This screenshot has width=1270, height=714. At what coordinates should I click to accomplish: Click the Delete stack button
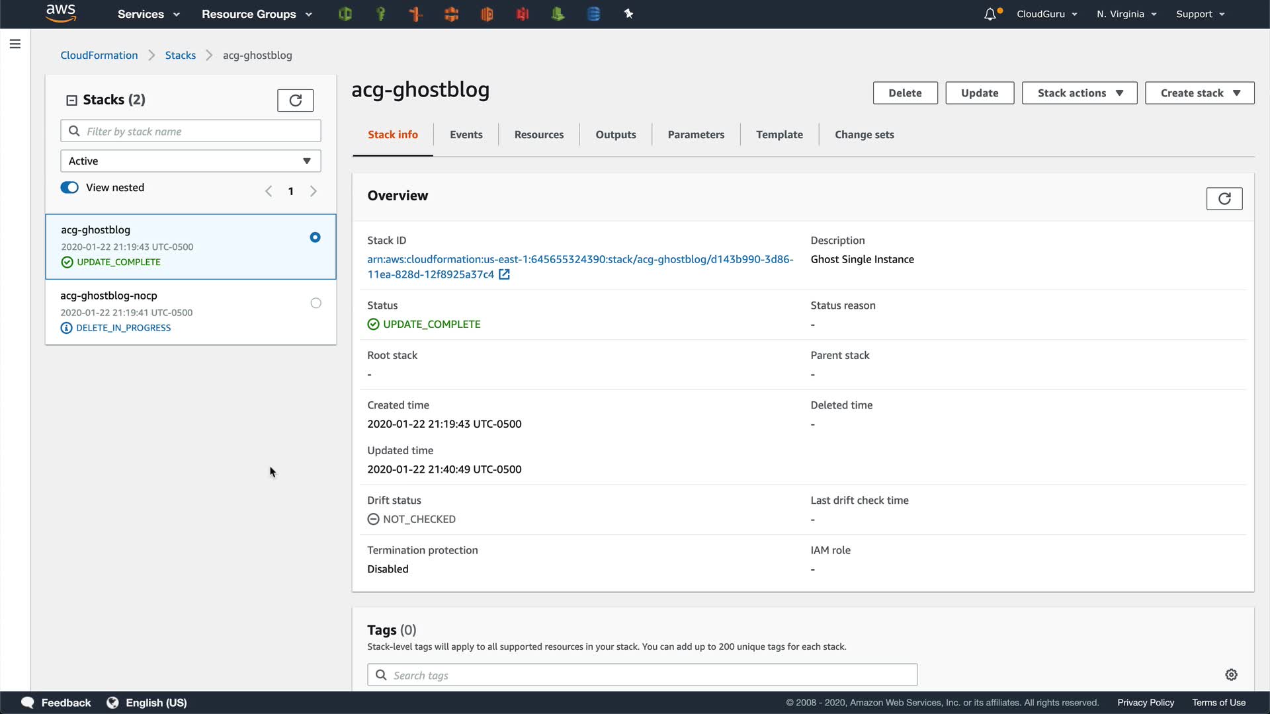tap(904, 93)
